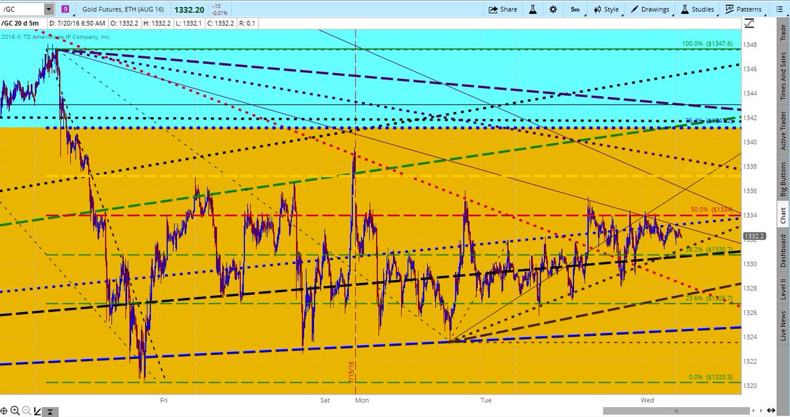790x417 pixels.
Task: Switch to the Chart side tab
Action: point(783,214)
